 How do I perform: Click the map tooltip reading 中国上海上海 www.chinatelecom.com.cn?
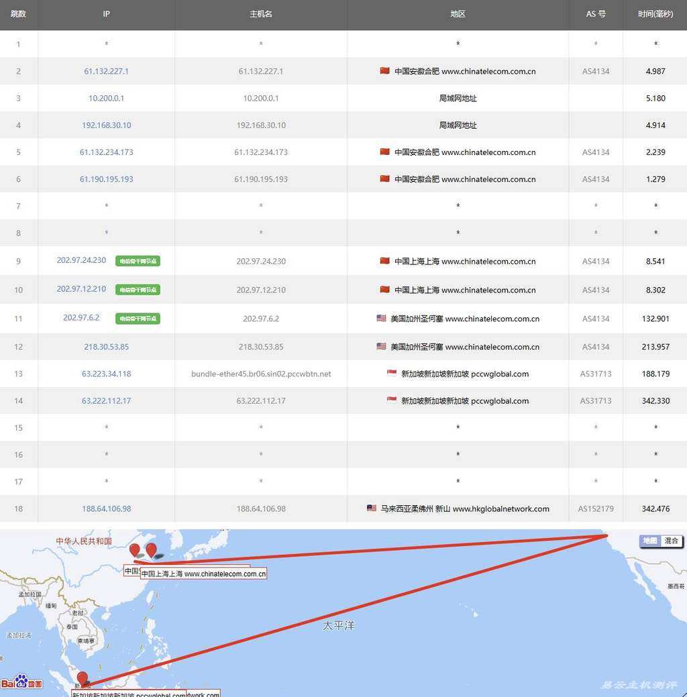pyautogui.click(x=204, y=574)
